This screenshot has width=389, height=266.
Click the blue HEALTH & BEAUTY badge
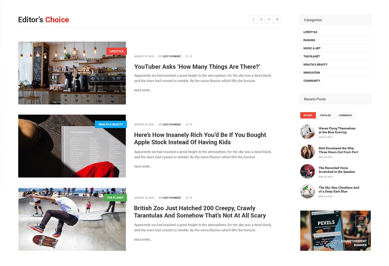tap(111, 124)
